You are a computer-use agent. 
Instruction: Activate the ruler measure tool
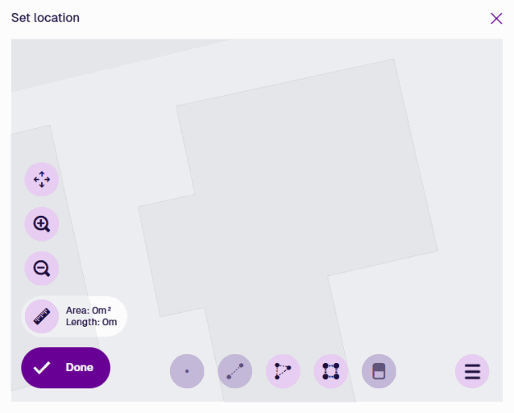click(42, 316)
